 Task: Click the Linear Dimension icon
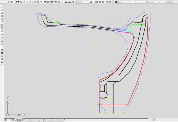18,2
